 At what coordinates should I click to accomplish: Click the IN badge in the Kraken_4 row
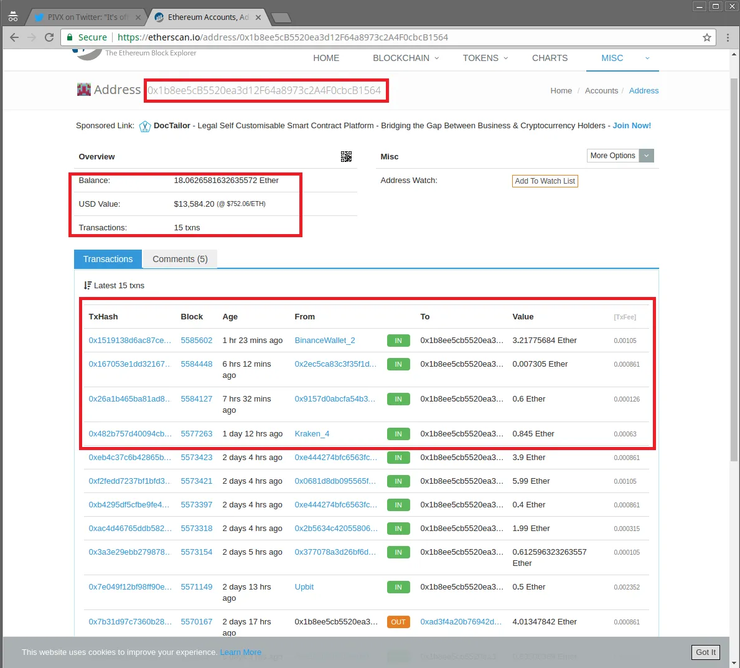(x=398, y=434)
